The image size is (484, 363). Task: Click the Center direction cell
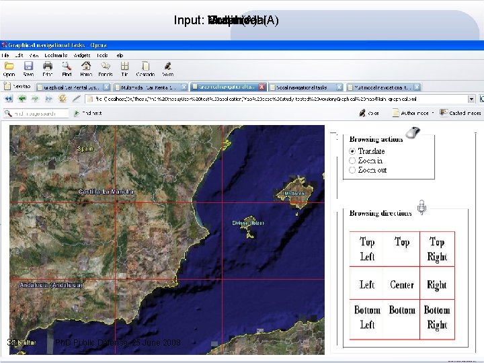pyautogui.click(x=402, y=284)
